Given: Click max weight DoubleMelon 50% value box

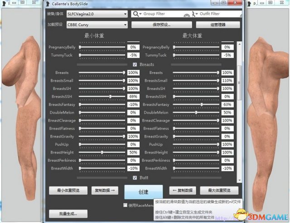Looking at the screenshot, I should pyautogui.click(x=227, y=112).
